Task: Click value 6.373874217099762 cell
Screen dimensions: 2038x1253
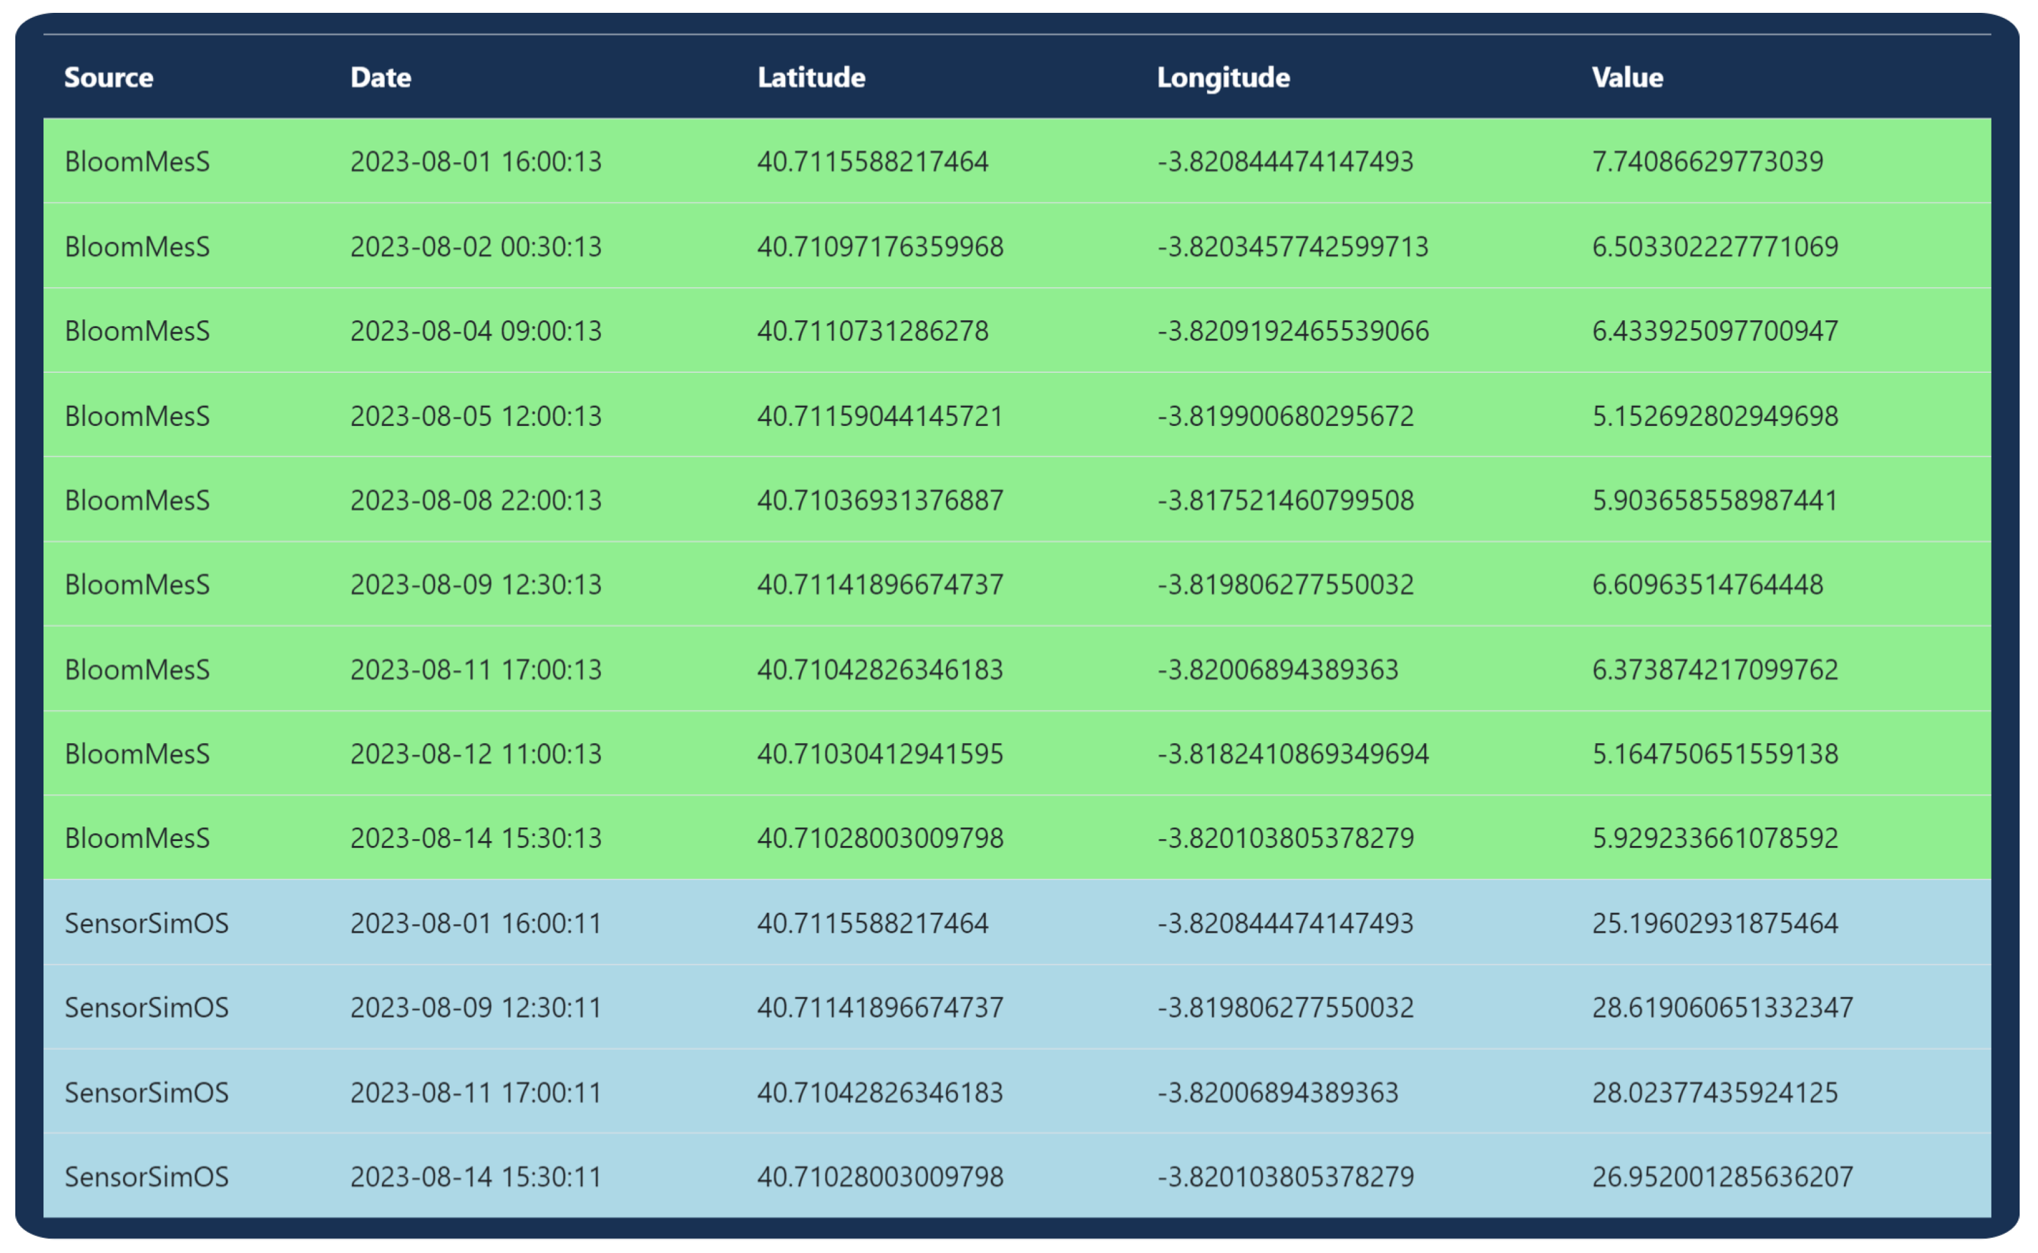Action: coord(1714,669)
